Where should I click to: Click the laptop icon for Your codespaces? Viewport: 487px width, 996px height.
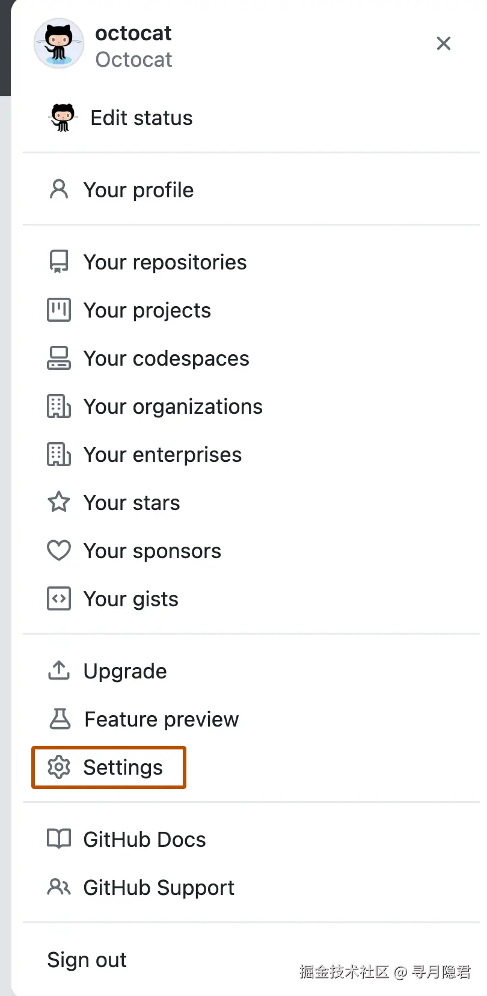tap(58, 358)
